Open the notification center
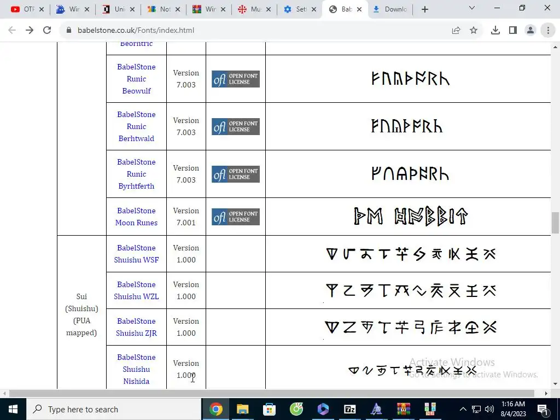Viewport: 560px width, 420px height. click(542, 409)
